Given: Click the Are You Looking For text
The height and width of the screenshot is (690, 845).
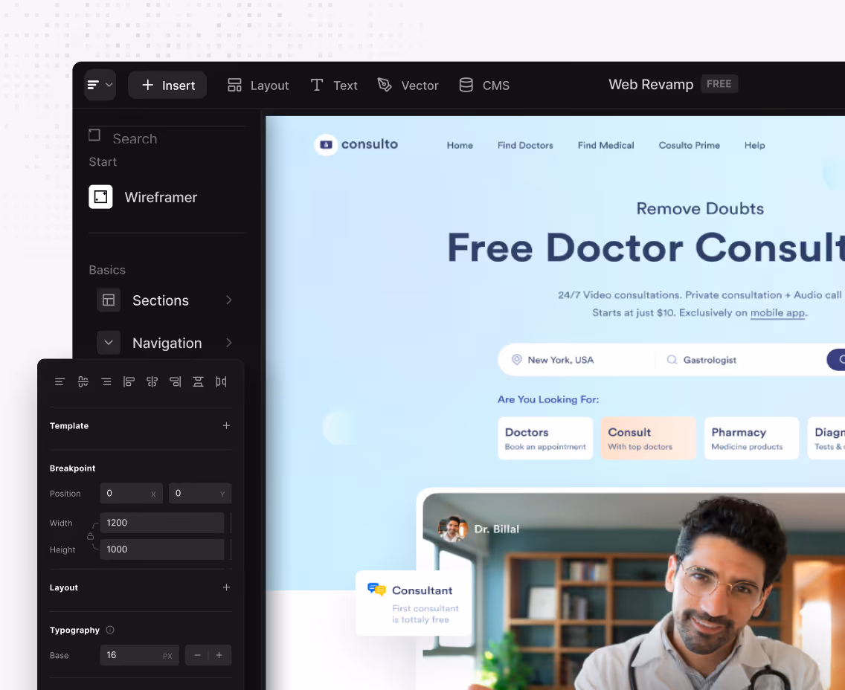Looking at the screenshot, I should (x=548, y=399).
